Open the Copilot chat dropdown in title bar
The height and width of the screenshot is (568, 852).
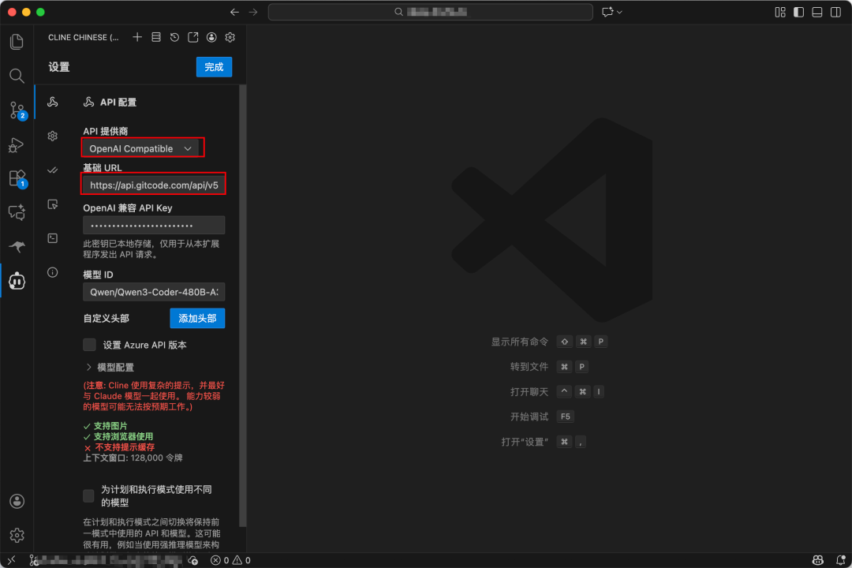click(612, 12)
